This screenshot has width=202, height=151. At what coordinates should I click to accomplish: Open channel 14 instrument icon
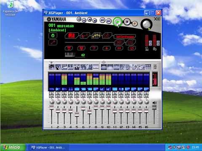tap(134, 89)
